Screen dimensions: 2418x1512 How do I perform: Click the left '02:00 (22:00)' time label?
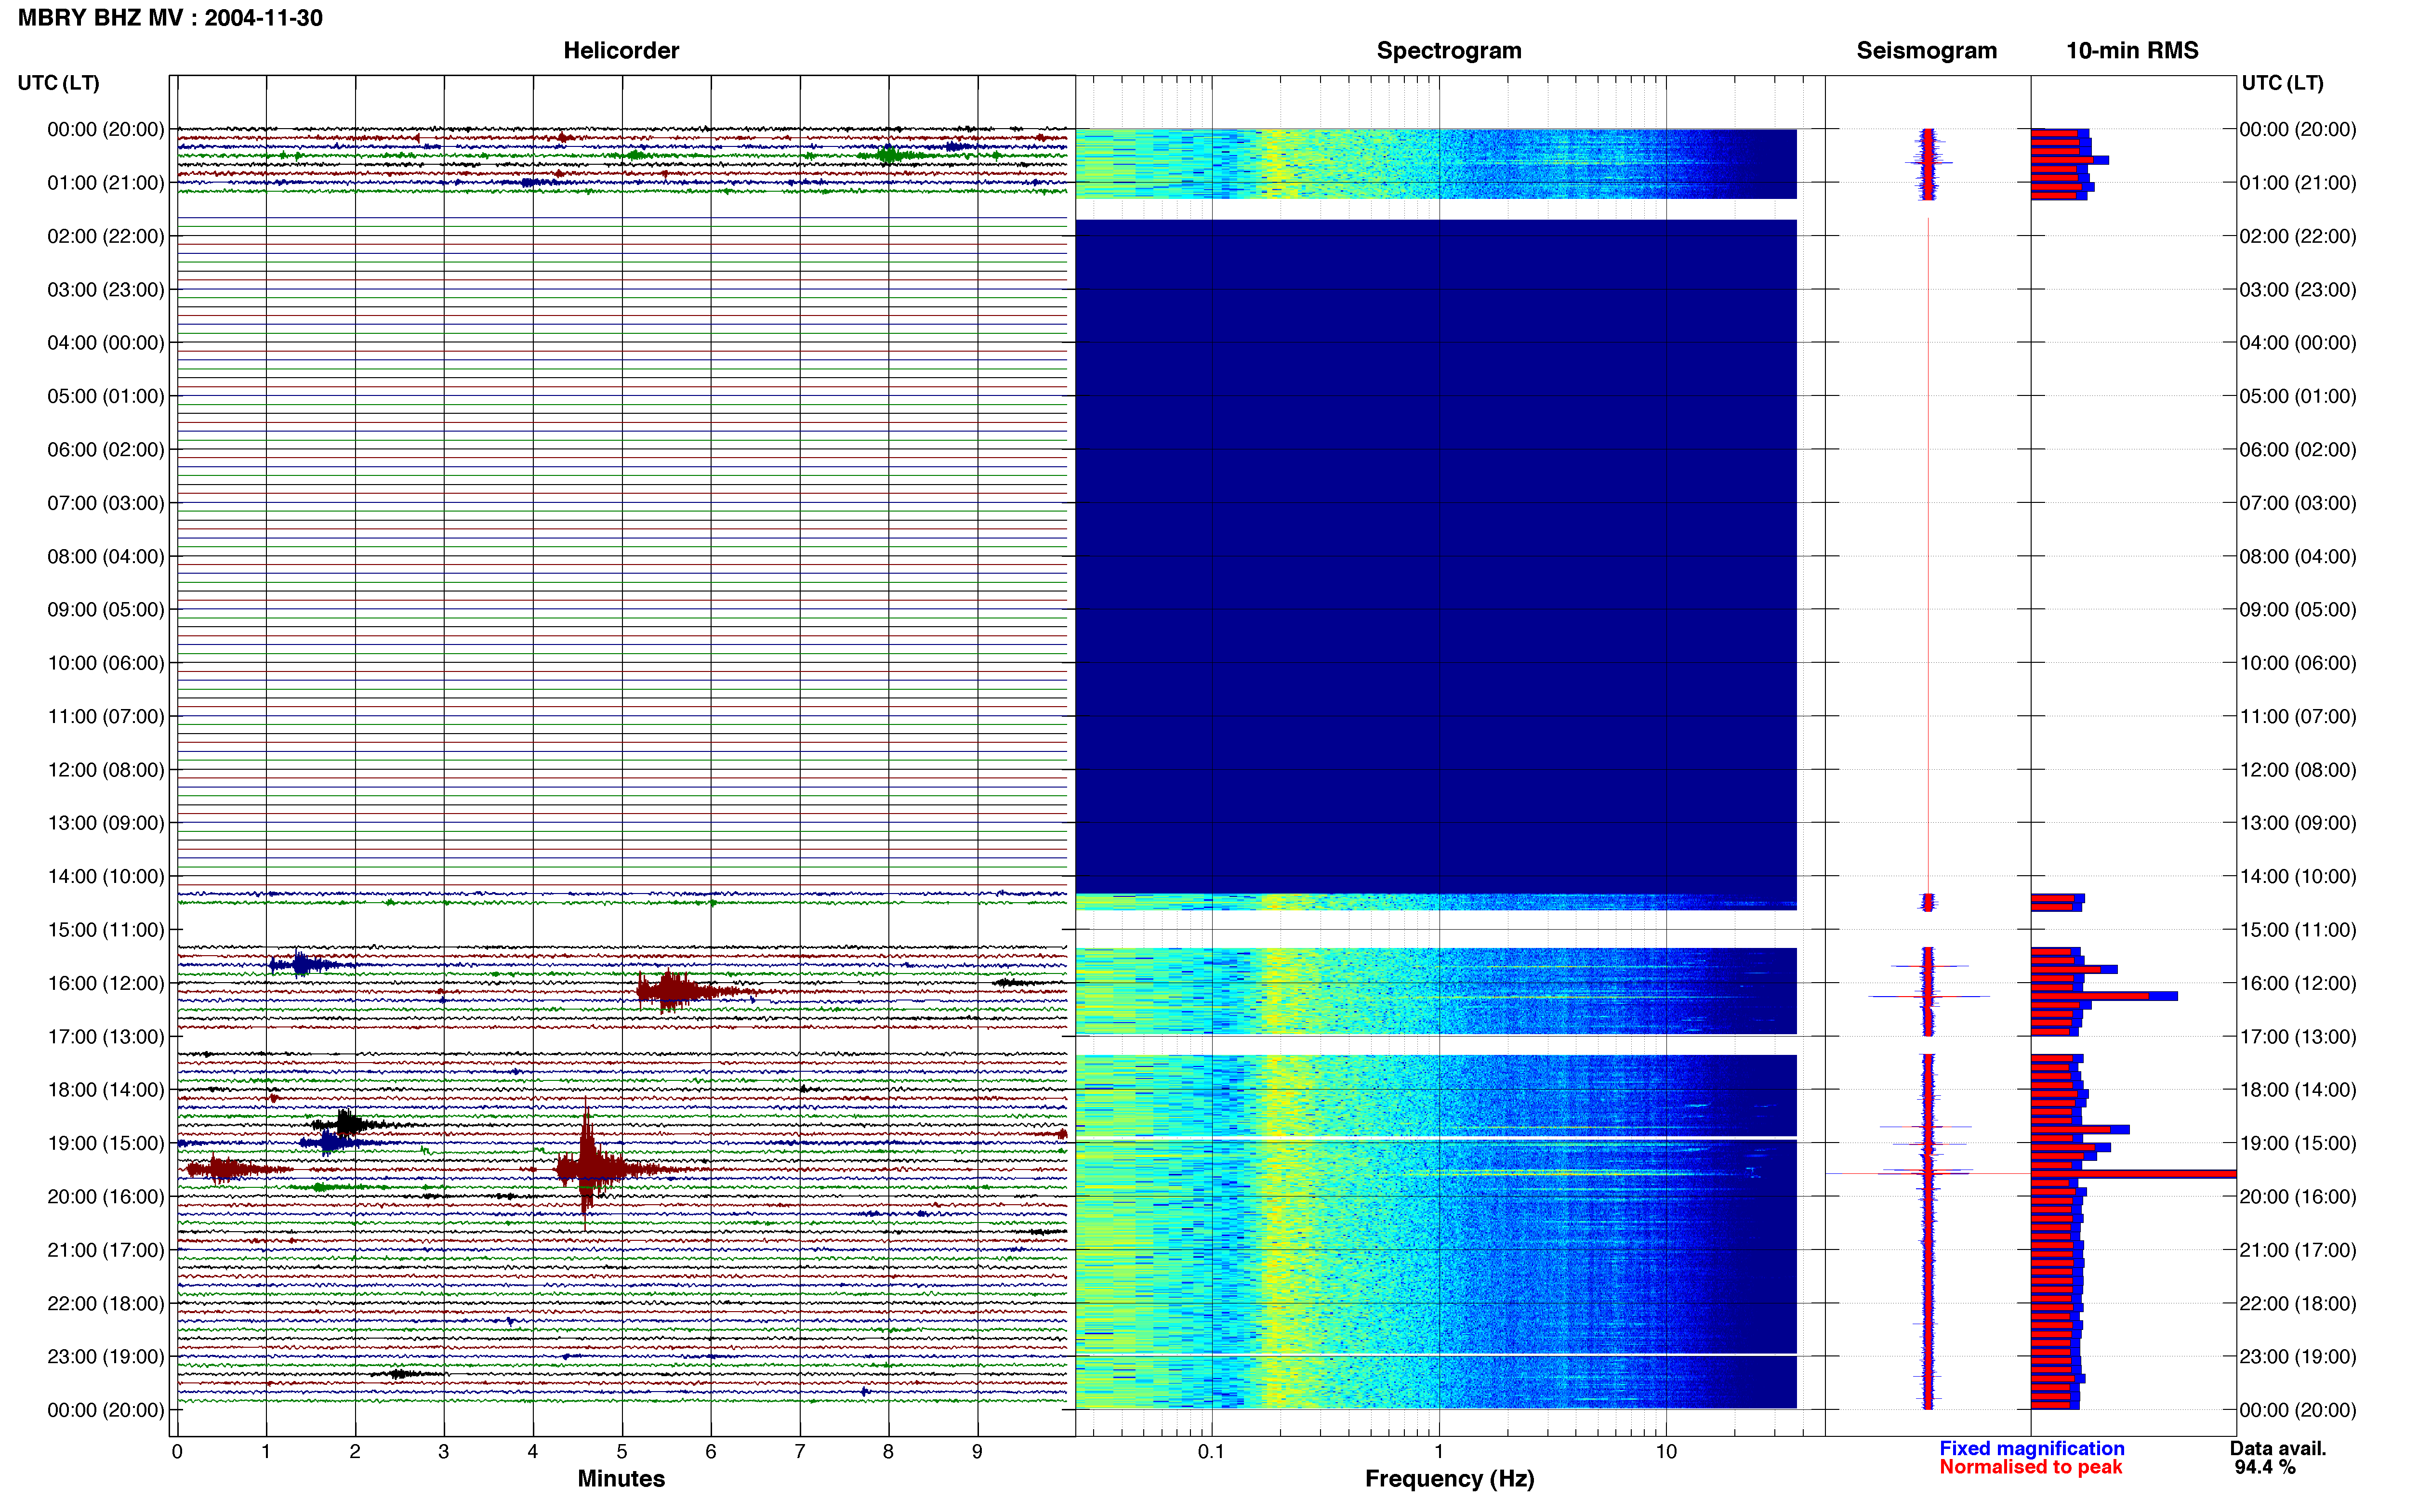click(x=105, y=236)
